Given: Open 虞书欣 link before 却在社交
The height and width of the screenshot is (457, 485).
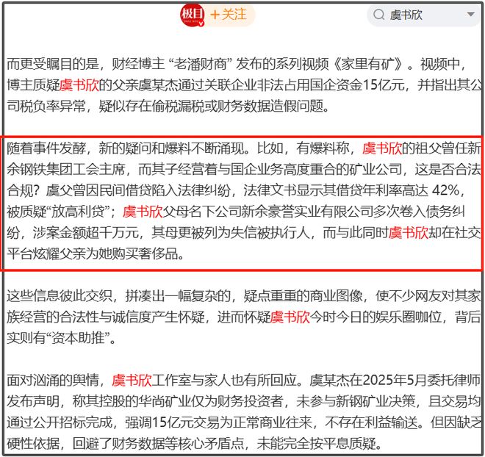Looking at the screenshot, I should coord(409,234).
